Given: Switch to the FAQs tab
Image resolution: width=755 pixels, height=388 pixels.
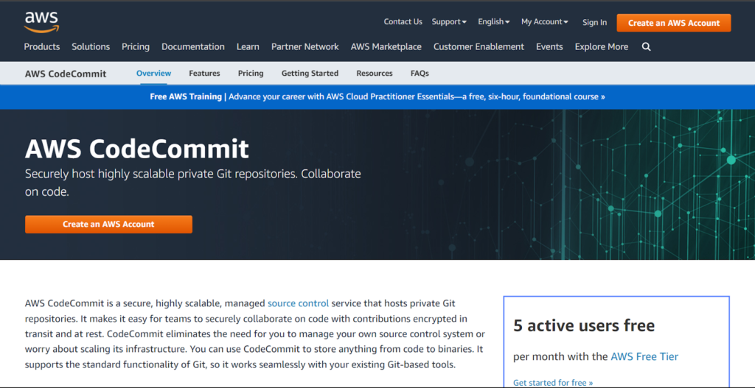Looking at the screenshot, I should (420, 73).
